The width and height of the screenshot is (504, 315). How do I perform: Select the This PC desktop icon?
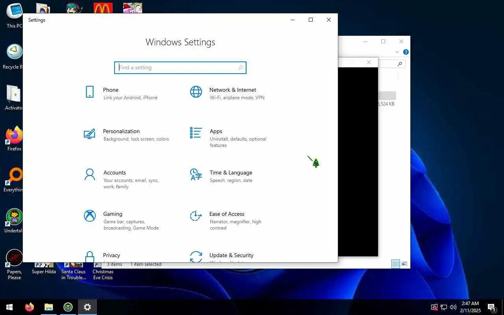pyautogui.click(x=14, y=16)
